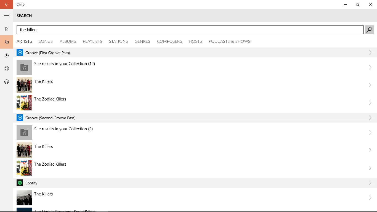Select The Killers text under Spotify
Image resolution: width=377 pixels, height=212 pixels.
coord(44,194)
